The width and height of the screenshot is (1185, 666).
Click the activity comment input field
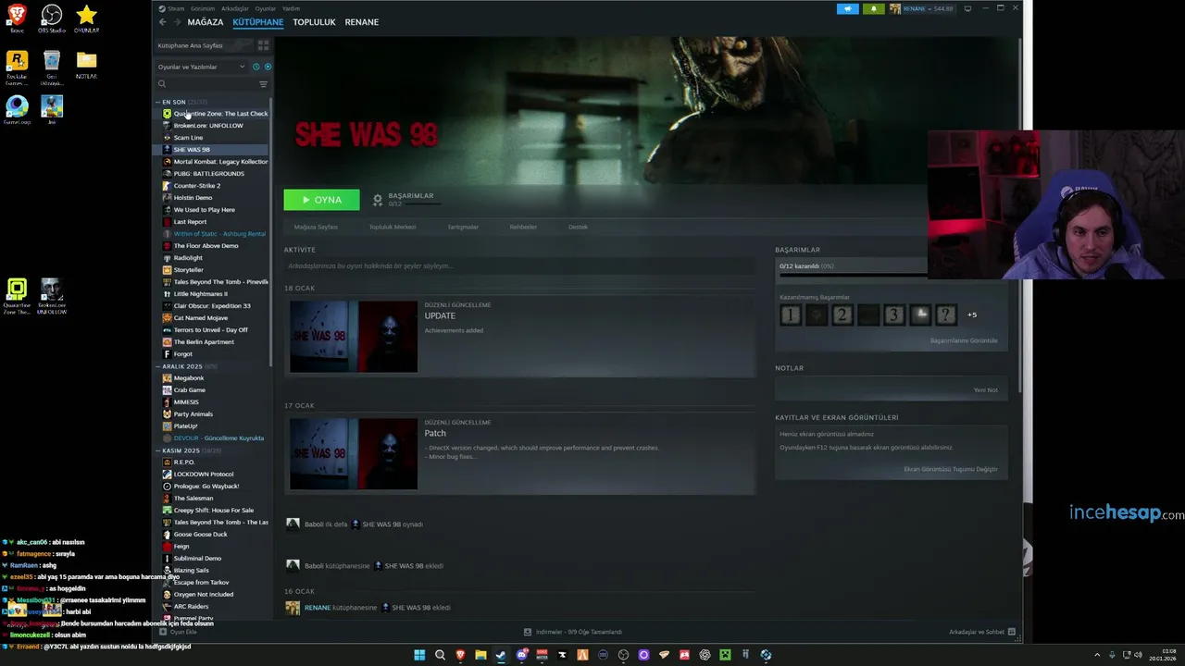pyautogui.click(x=518, y=266)
